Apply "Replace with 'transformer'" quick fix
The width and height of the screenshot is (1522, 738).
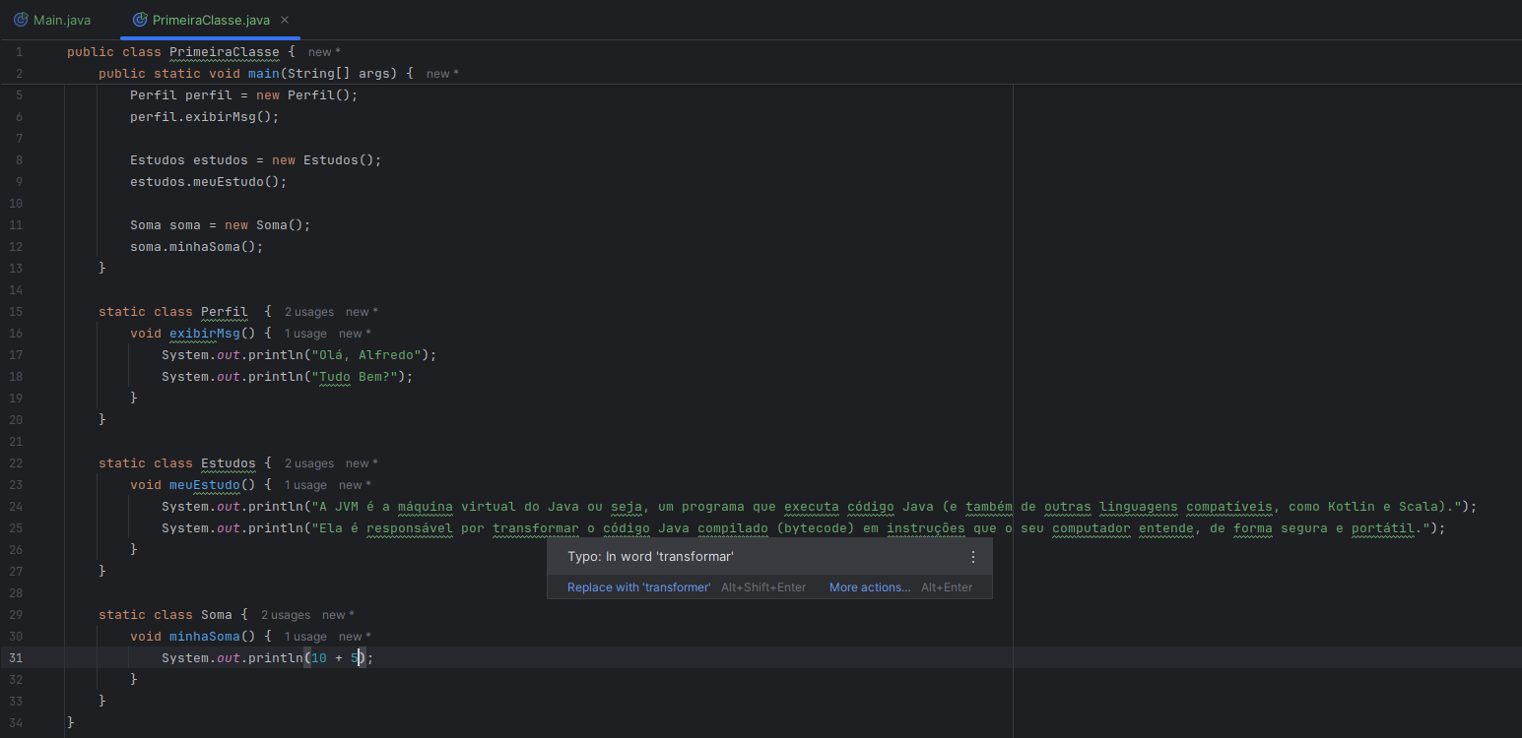pyautogui.click(x=638, y=587)
